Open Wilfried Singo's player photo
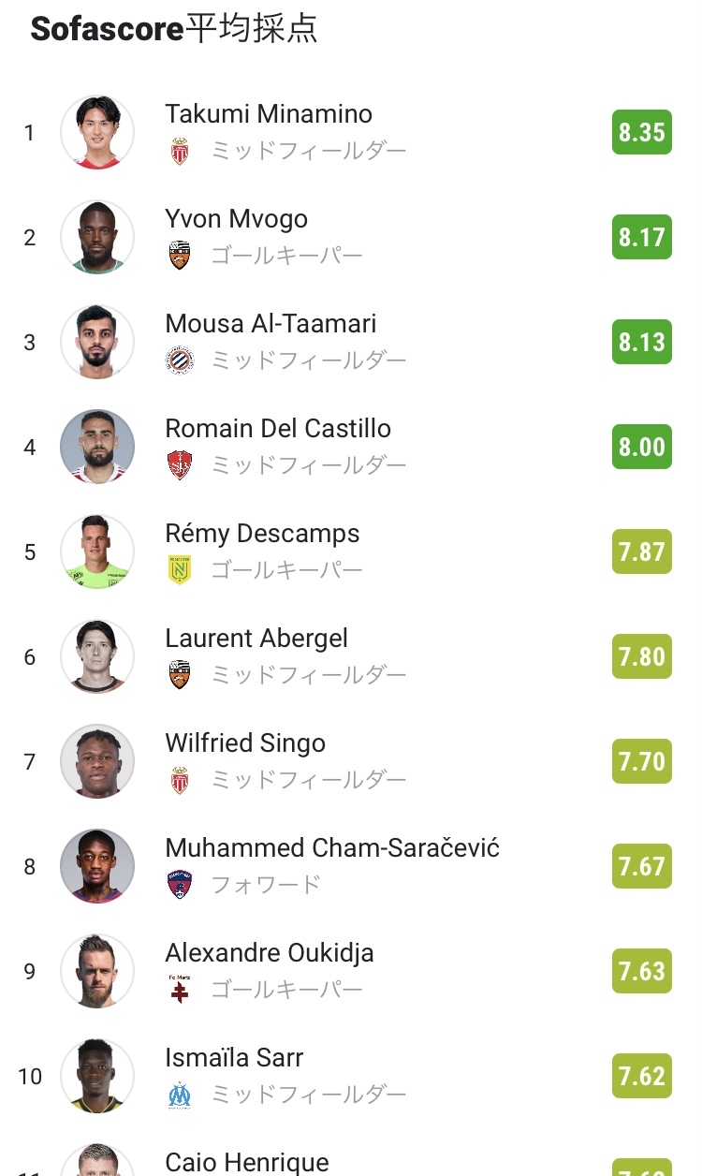 pyautogui.click(x=97, y=761)
